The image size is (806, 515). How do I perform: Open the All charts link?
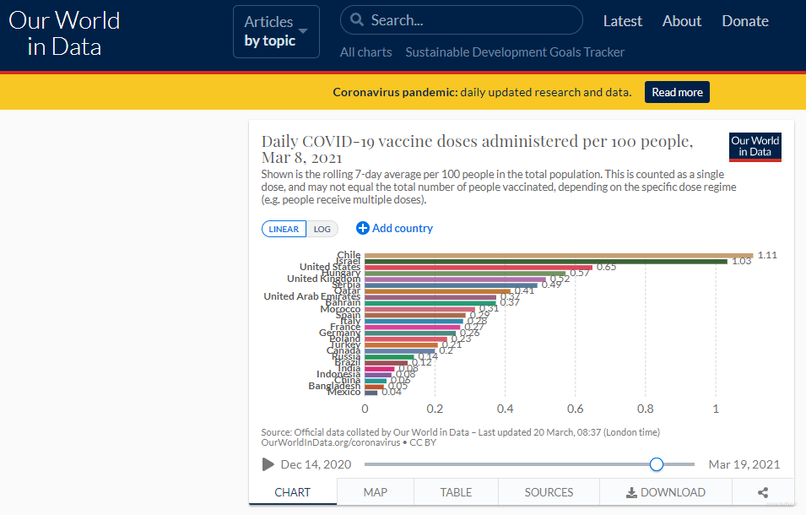tap(366, 51)
